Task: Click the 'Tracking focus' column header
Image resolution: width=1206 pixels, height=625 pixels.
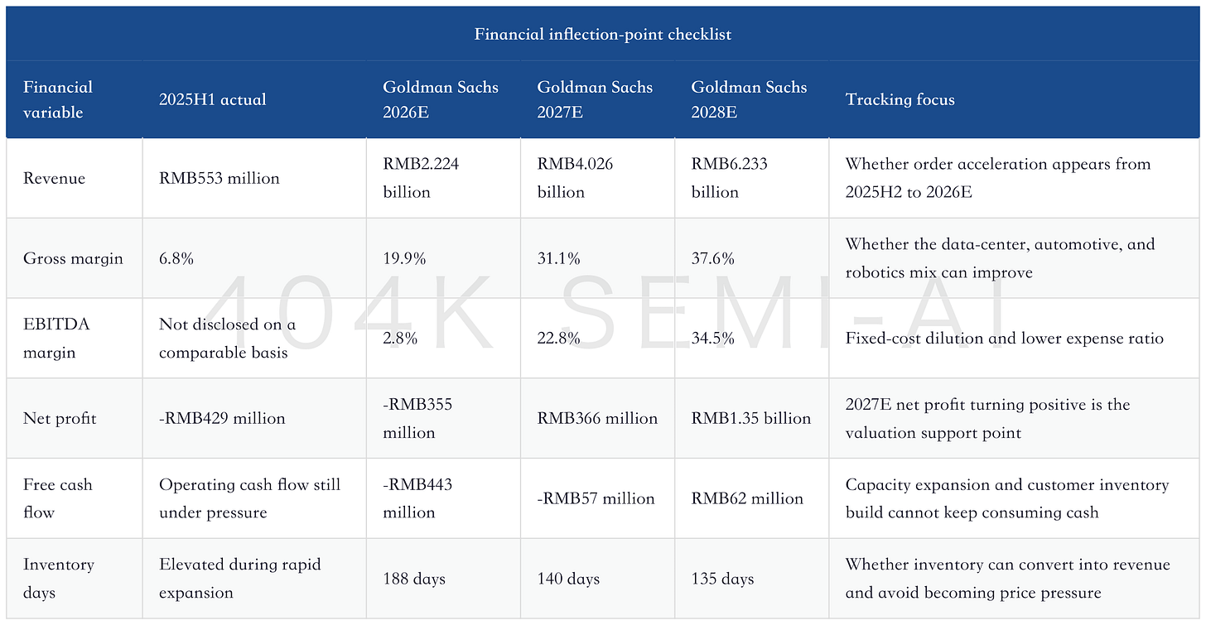Action: pyautogui.click(x=900, y=99)
